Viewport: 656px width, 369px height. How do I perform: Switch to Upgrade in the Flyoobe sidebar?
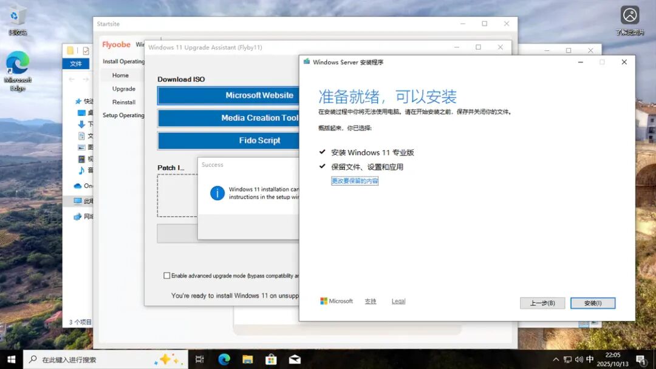tap(123, 88)
